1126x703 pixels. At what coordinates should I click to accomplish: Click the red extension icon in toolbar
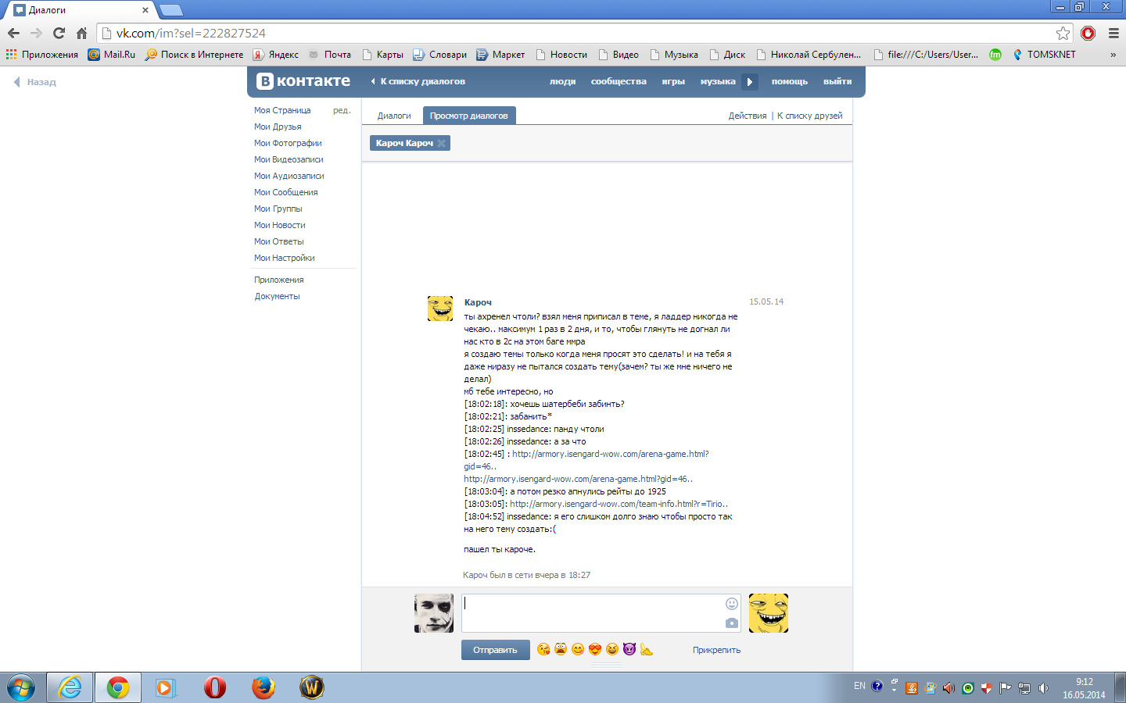pos(1088,33)
